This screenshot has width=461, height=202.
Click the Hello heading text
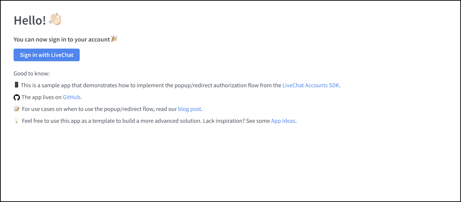click(x=29, y=20)
